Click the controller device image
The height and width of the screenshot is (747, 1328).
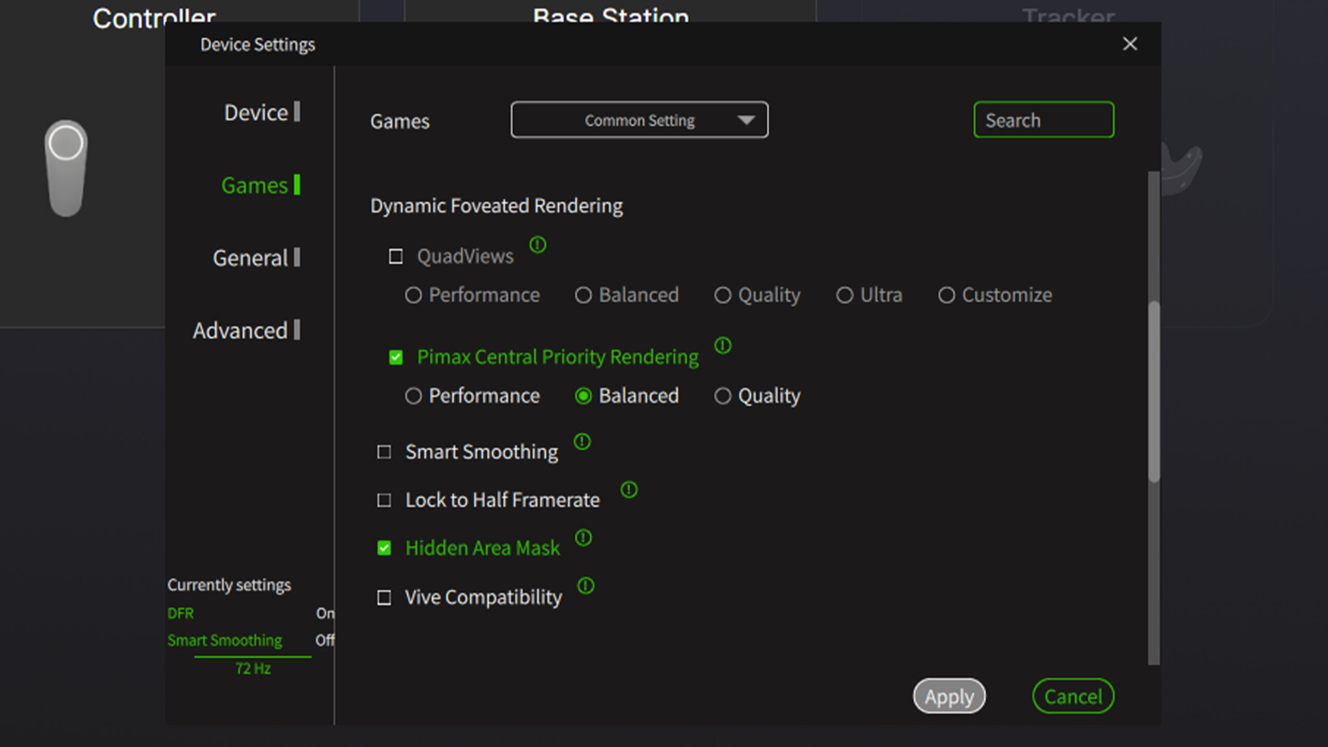point(66,168)
